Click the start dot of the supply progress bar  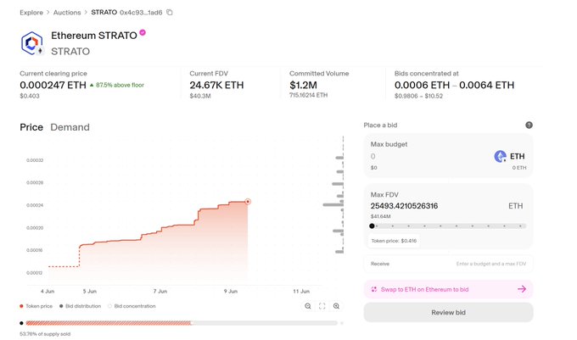click(x=21, y=323)
